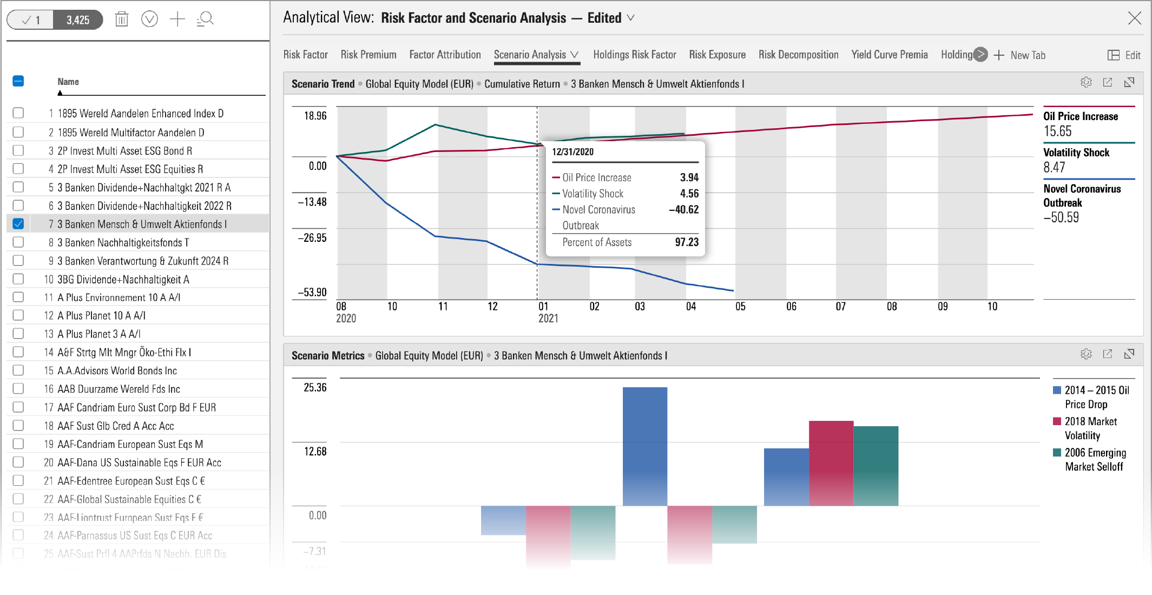This screenshot has width=1152, height=595.
Task: Toggle the select-all checkbox in header
Action: tap(18, 81)
